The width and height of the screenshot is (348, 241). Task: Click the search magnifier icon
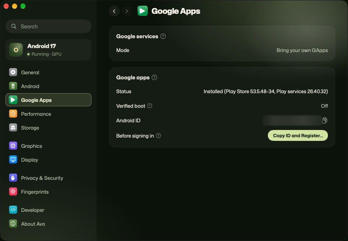click(x=14, y=26)
